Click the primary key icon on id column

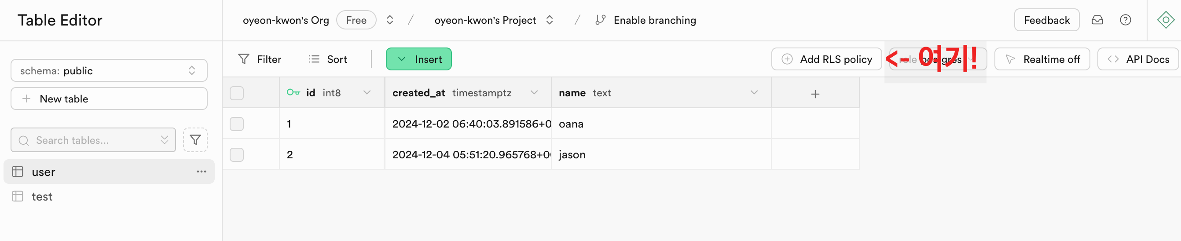[293, 92]
